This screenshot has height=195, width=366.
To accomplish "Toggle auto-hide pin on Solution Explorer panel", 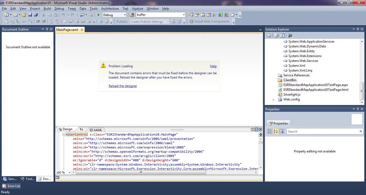I will (358, 29).
